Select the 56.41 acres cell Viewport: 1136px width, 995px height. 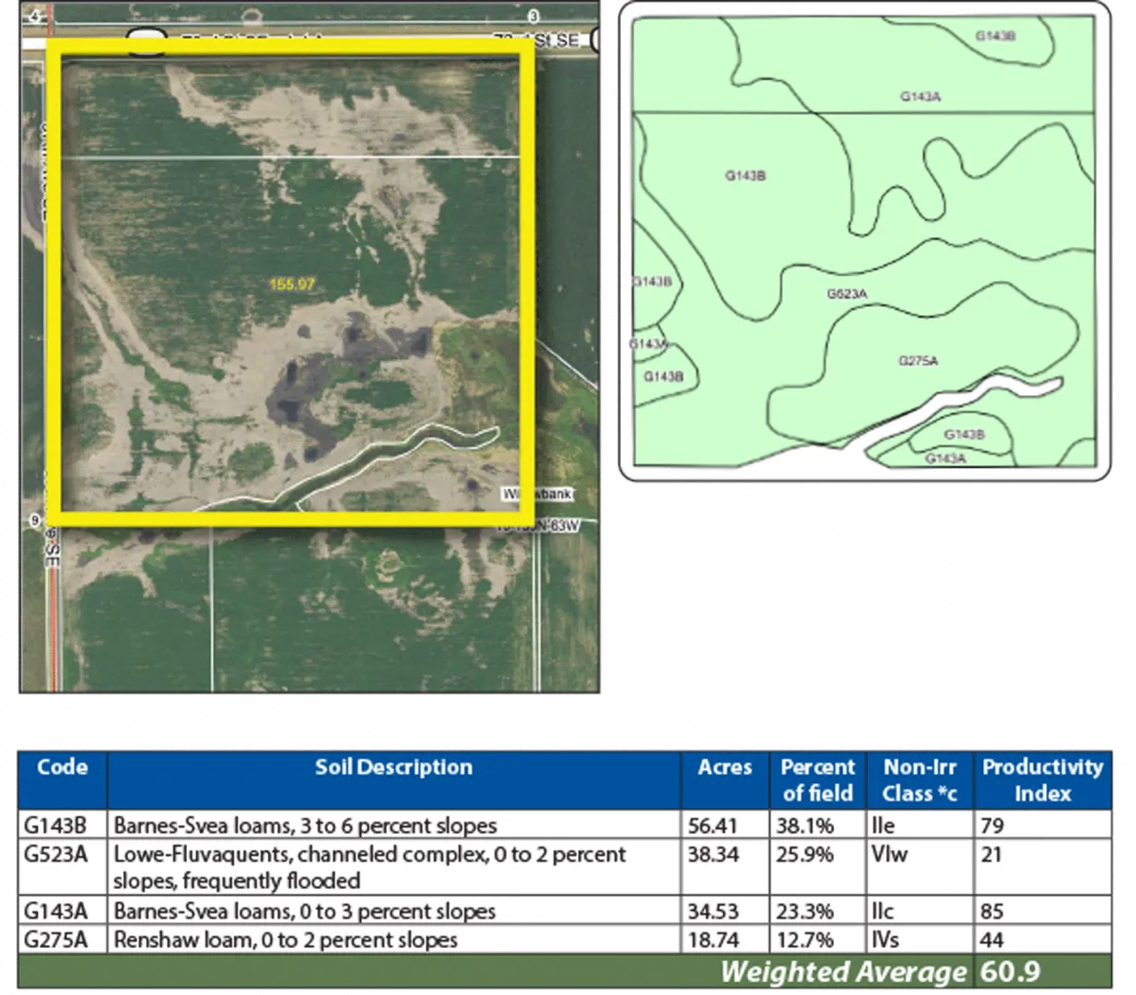[x=712, y=825]
